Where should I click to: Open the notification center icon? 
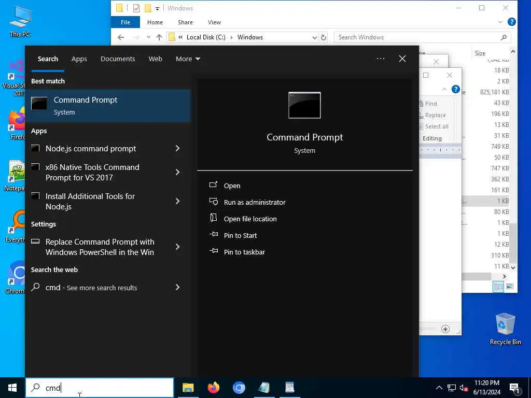tap(514, 388)
